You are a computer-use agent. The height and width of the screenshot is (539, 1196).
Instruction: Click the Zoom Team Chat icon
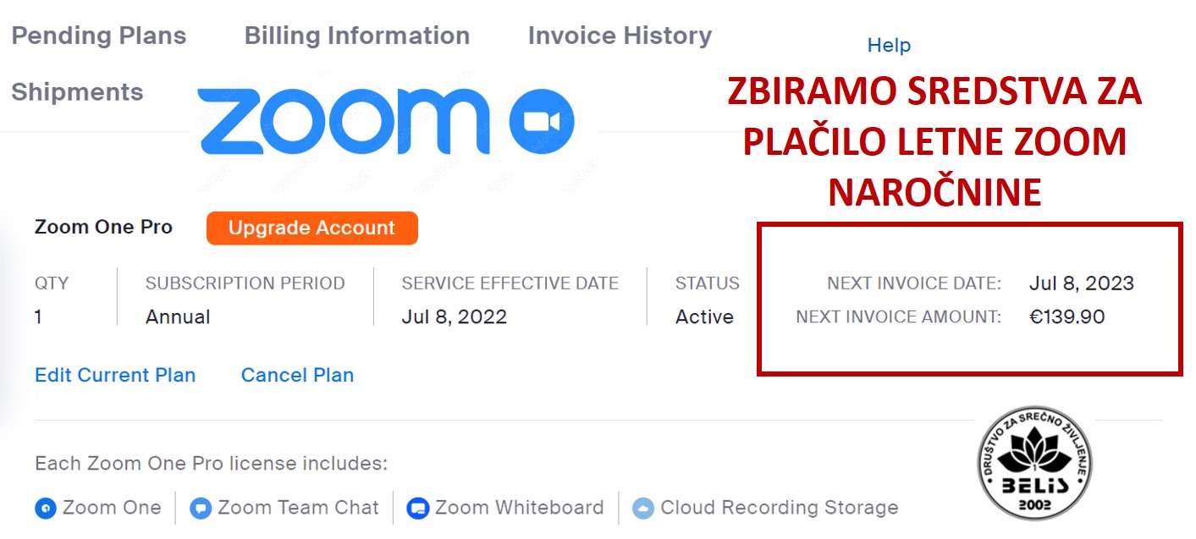pyautogui.click(x=201, y=509)
